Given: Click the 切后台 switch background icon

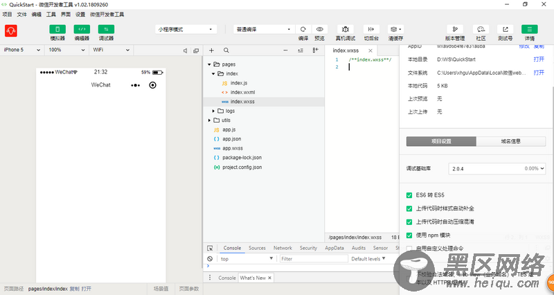Looking at the screenshot, I should coord(371,29).
